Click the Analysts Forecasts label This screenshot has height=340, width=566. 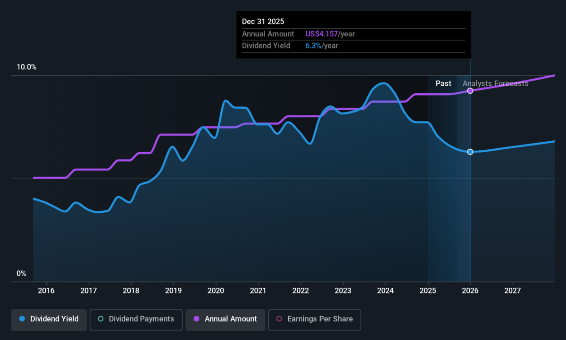click(x=495, y=84)
